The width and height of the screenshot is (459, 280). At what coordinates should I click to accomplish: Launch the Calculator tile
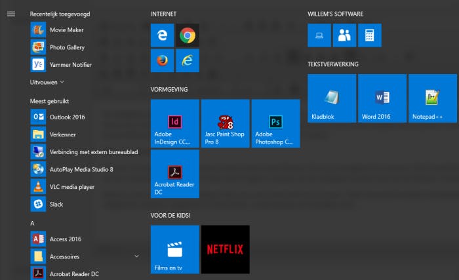(x=370, y=35)
